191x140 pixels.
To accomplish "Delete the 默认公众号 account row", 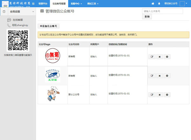I will [x=159, y=95].
